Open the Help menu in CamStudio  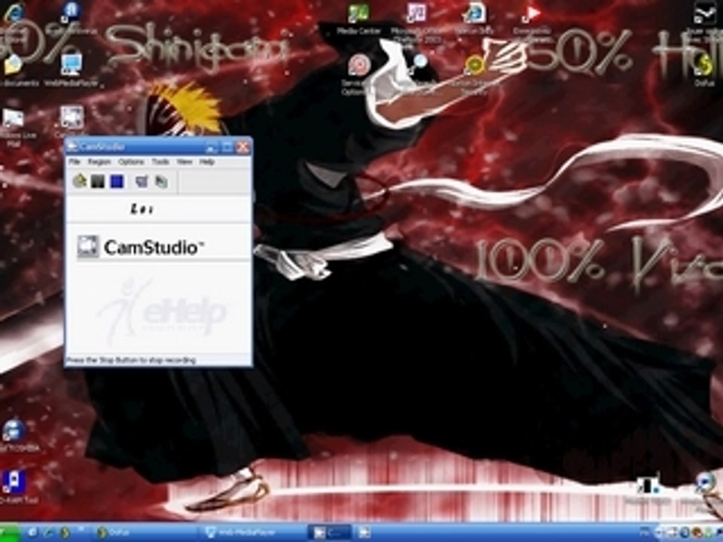pos(207,162)
